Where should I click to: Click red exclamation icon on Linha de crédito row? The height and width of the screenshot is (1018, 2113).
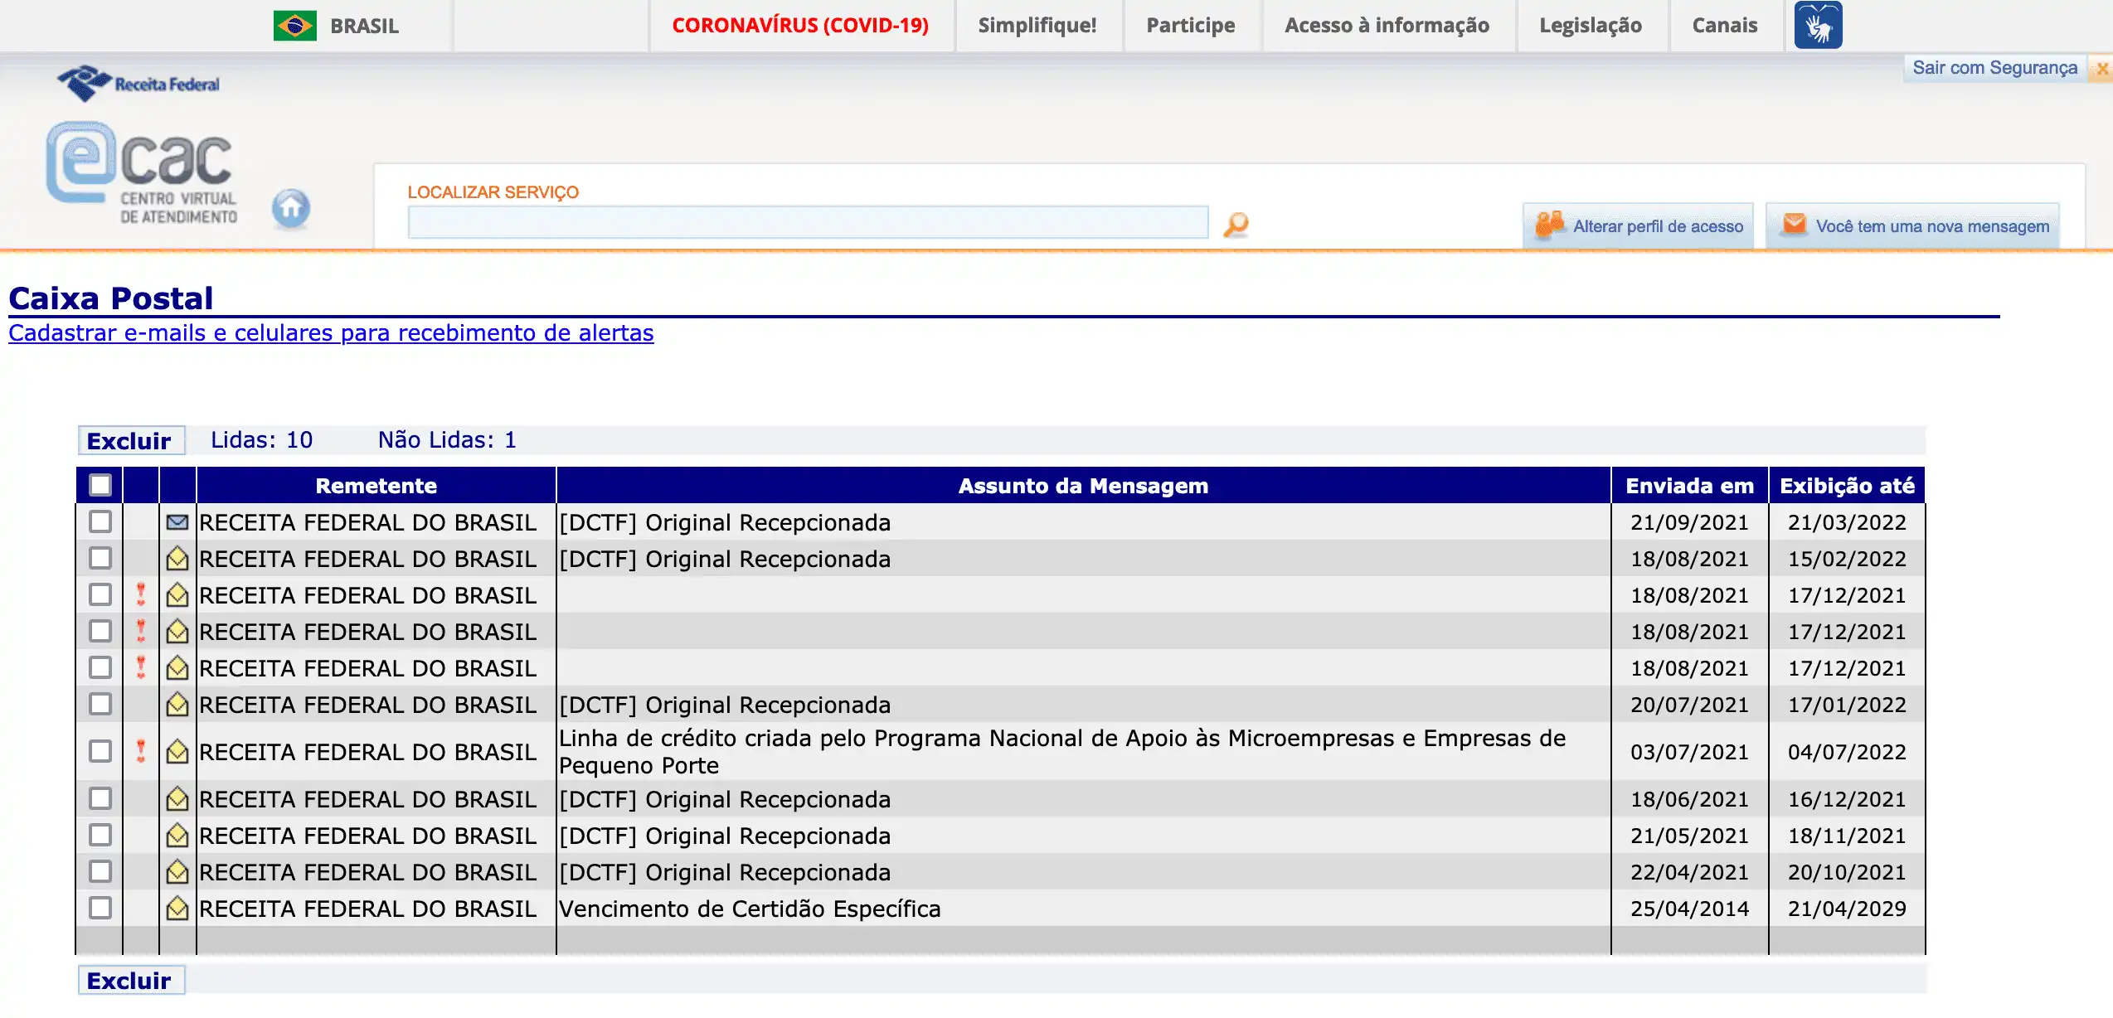tap(141, 751)
